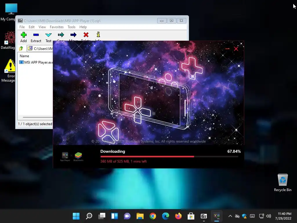This screenshot has height=223, width=297.
Task: Open Microsoft Store from taskbar
Action: pos(191,216)
